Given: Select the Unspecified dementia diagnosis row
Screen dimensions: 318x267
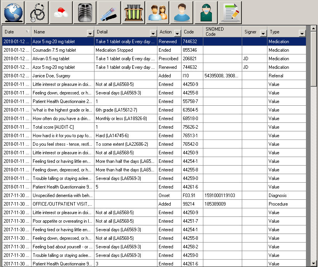Looking at the screenshot, I should pos(154,195).
